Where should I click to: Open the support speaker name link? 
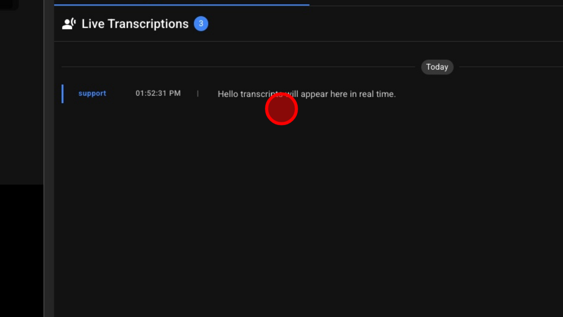tap(92, 93)
